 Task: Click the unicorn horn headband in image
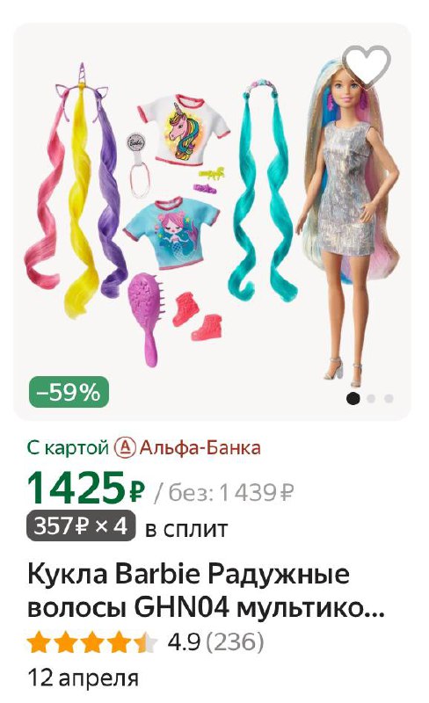pos(83,90)
